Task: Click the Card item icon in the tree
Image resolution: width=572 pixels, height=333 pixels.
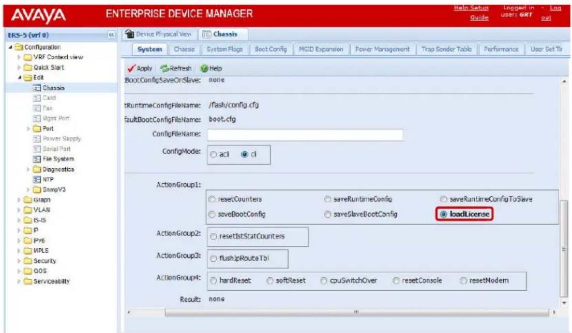Action: 37,98
